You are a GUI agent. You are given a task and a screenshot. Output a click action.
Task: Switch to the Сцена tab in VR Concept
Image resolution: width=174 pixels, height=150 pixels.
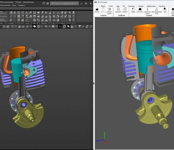[111, 6]
